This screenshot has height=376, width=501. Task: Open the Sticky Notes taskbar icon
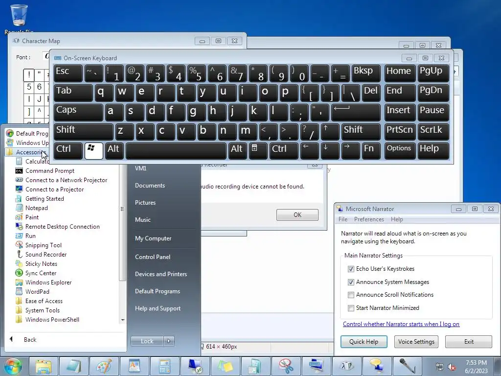(x=225, y=366)
